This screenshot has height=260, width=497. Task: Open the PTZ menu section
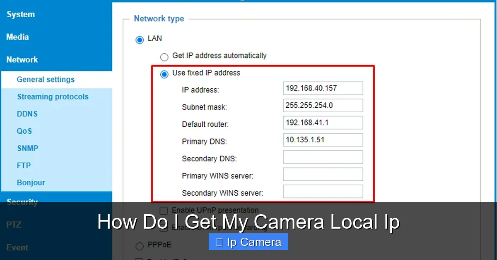click(14, 225)
